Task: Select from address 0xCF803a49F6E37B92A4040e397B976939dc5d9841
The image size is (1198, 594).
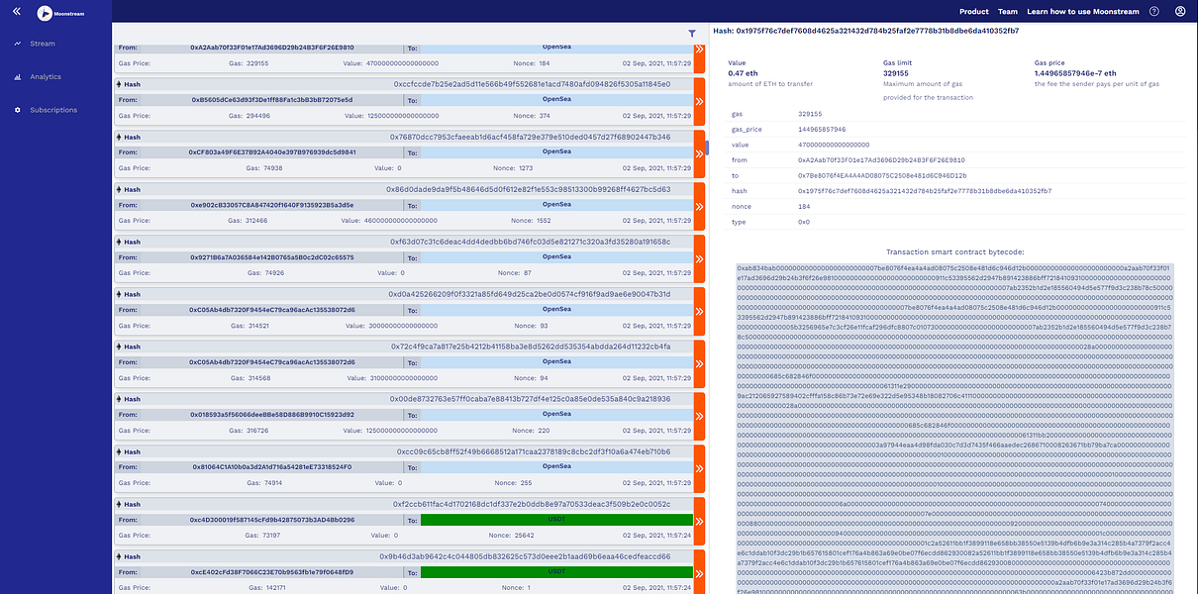Action: point(272,152)
